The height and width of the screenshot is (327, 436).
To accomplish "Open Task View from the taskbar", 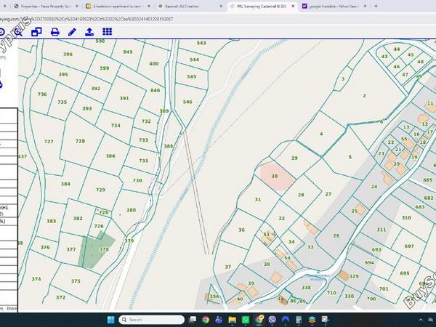I will [192, 320].
